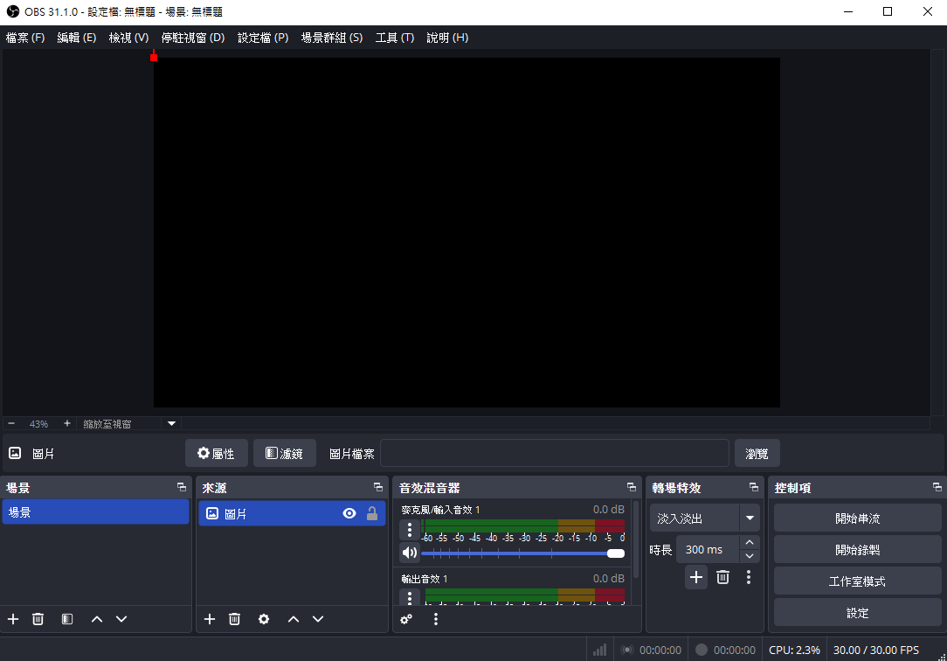Viewport: 947px width, 661px height.
Task: Toggle visibility eye of 圖片 source
Action: 349,513
